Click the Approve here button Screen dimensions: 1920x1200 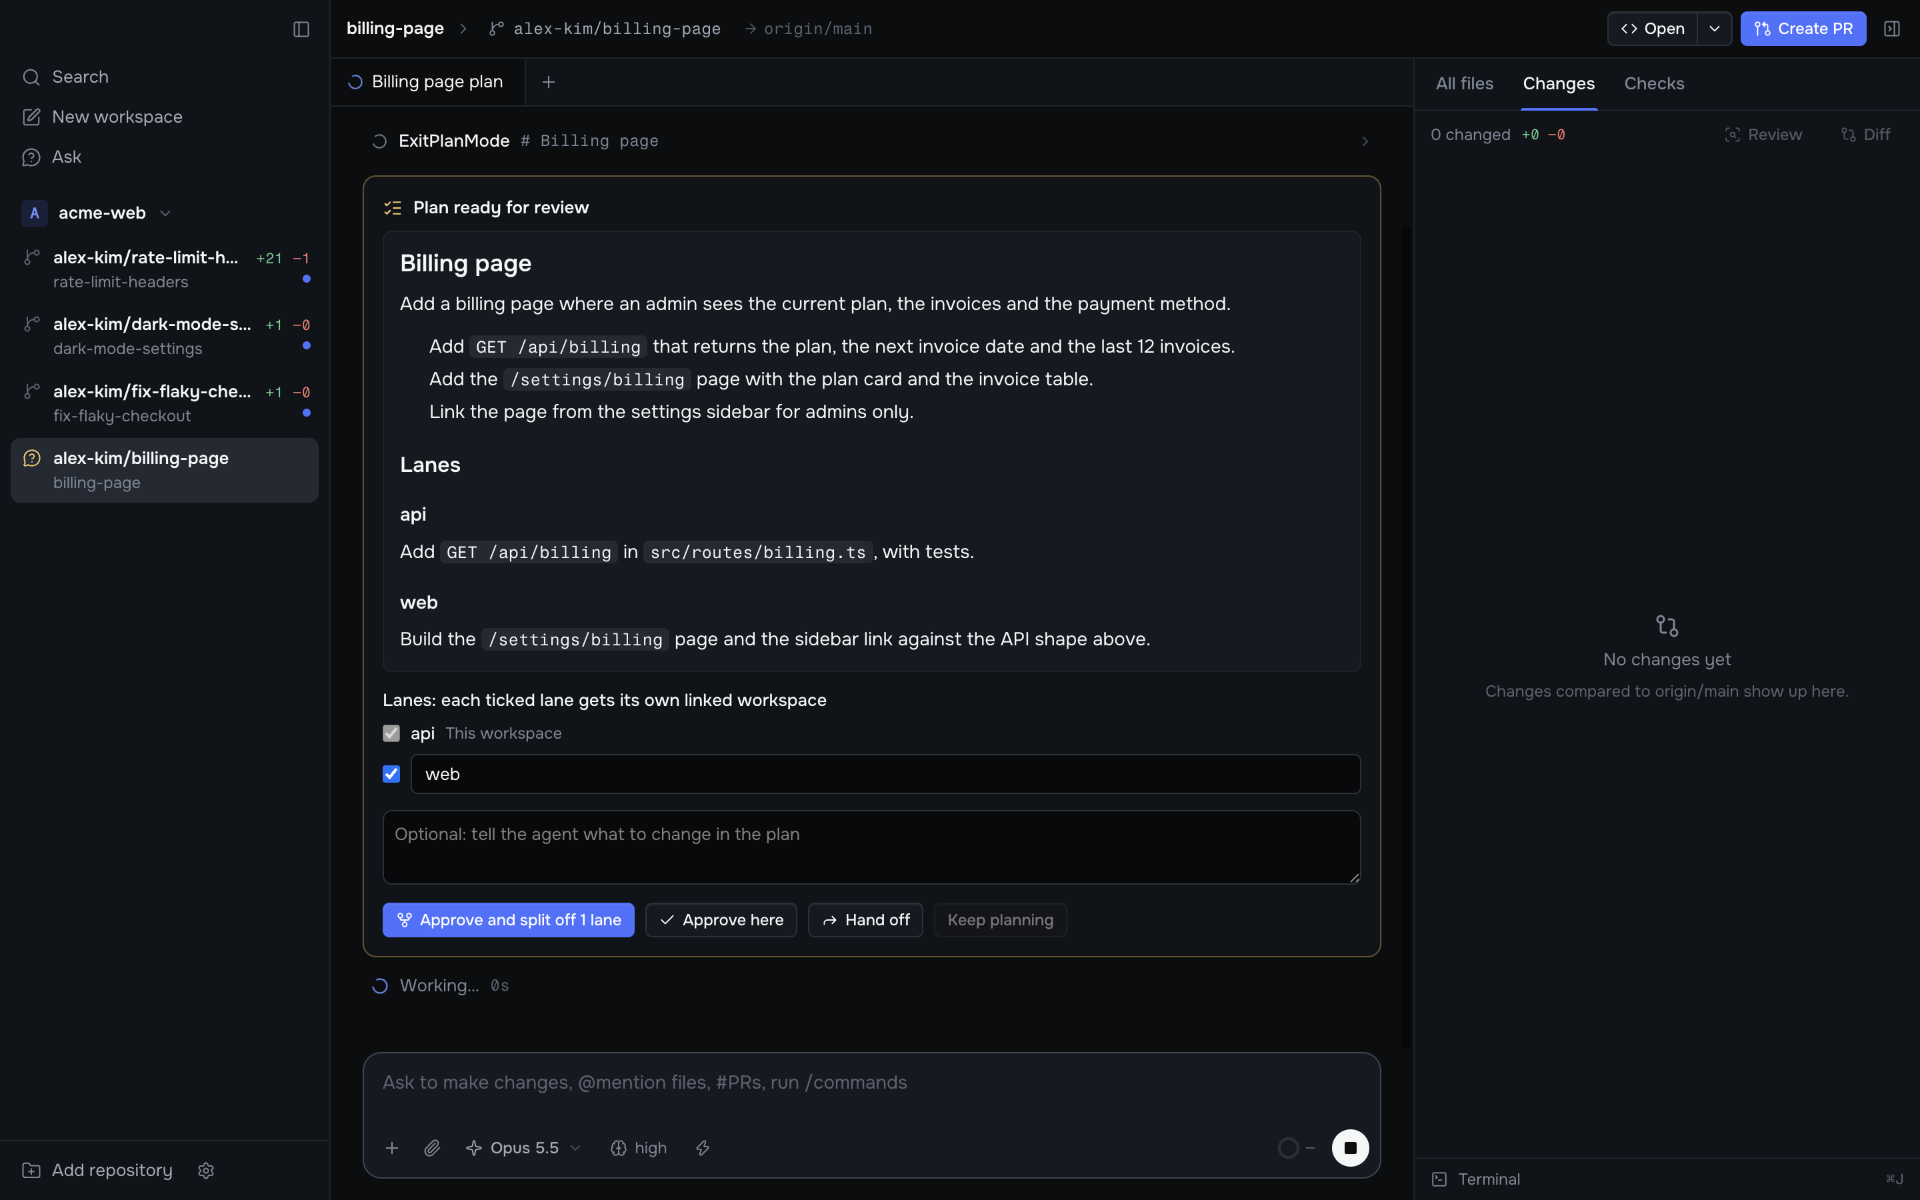pos(721,920)
